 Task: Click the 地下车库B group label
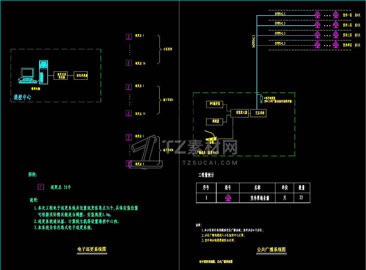coord(168,150)
